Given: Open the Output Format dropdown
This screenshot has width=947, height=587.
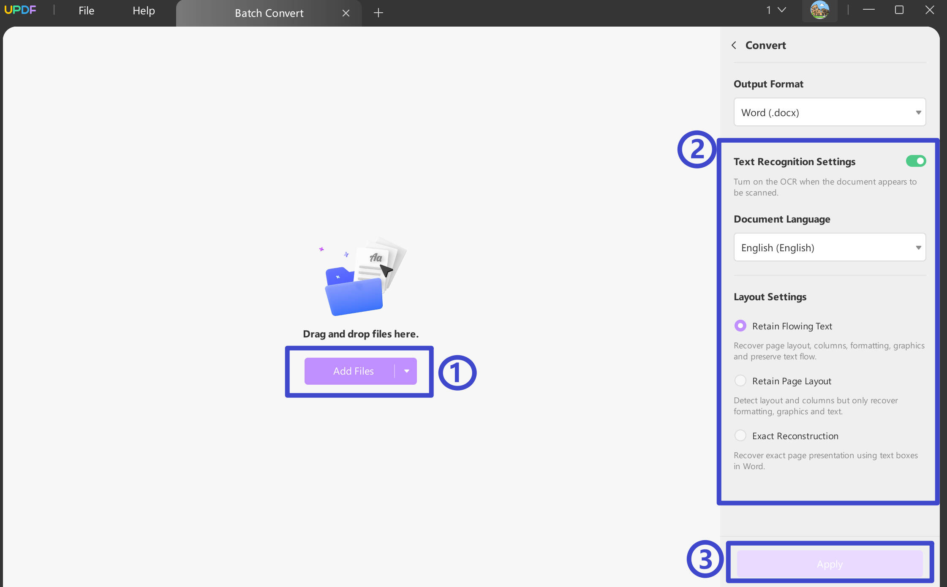Looking at the screenshot, I should [x=830, y=112].
